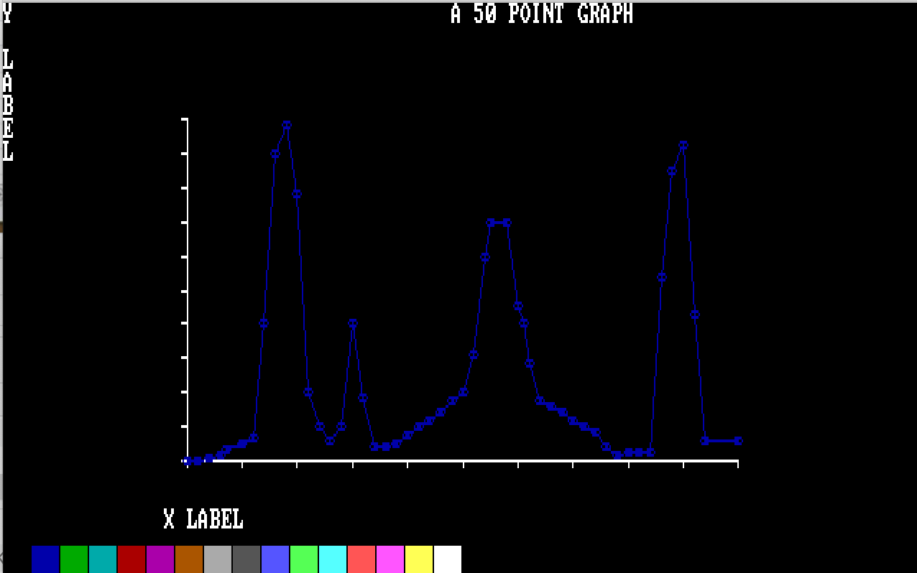917x573 pixels.
Task: Select the white color swatch
Action: (x=448, y=559)
